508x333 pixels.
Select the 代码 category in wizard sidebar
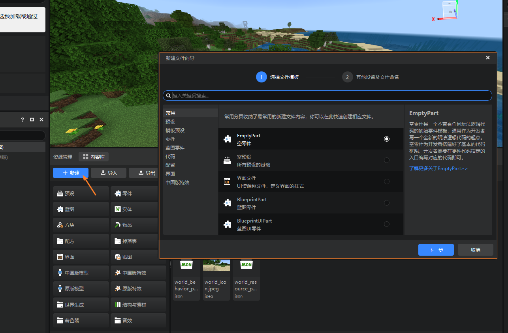click(x=190, y=156)
